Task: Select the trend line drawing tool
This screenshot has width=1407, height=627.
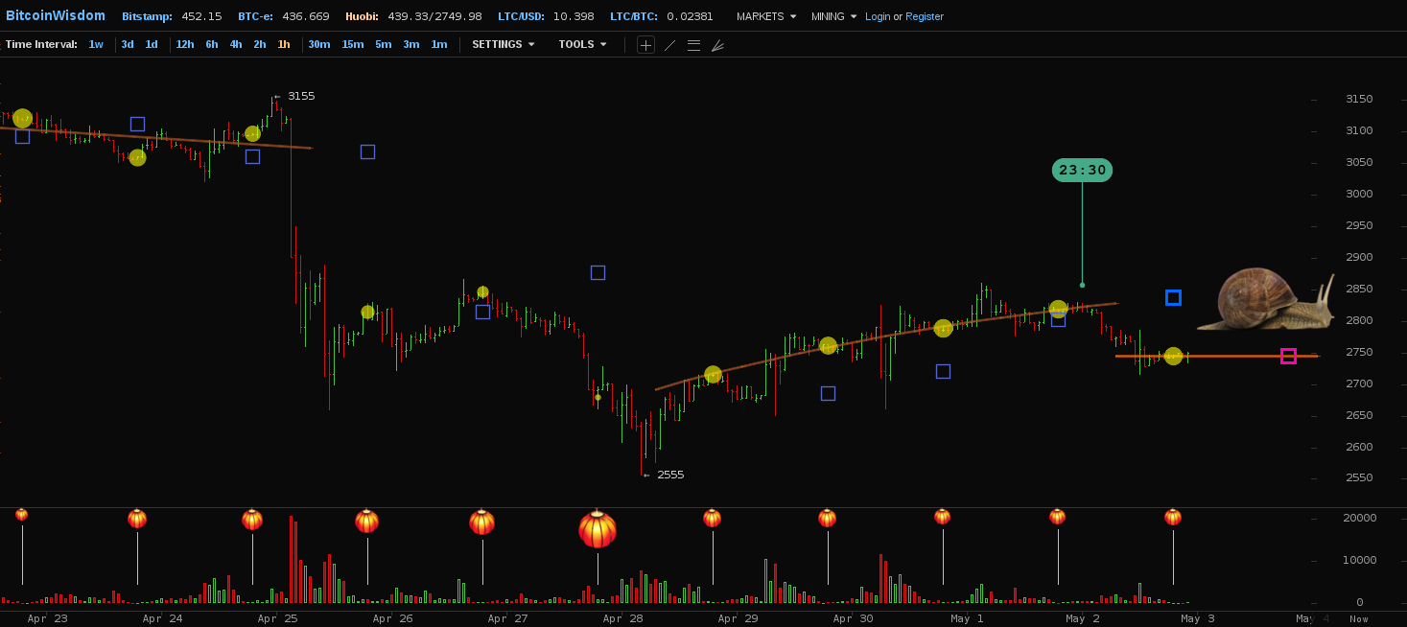Action: pos(669,45)
